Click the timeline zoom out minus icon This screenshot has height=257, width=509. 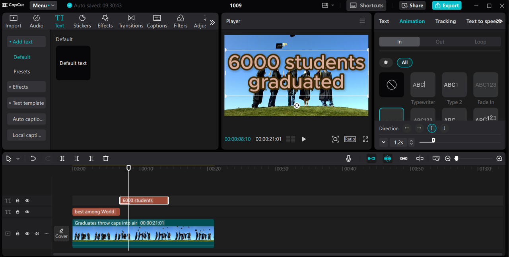pos(448,158)
